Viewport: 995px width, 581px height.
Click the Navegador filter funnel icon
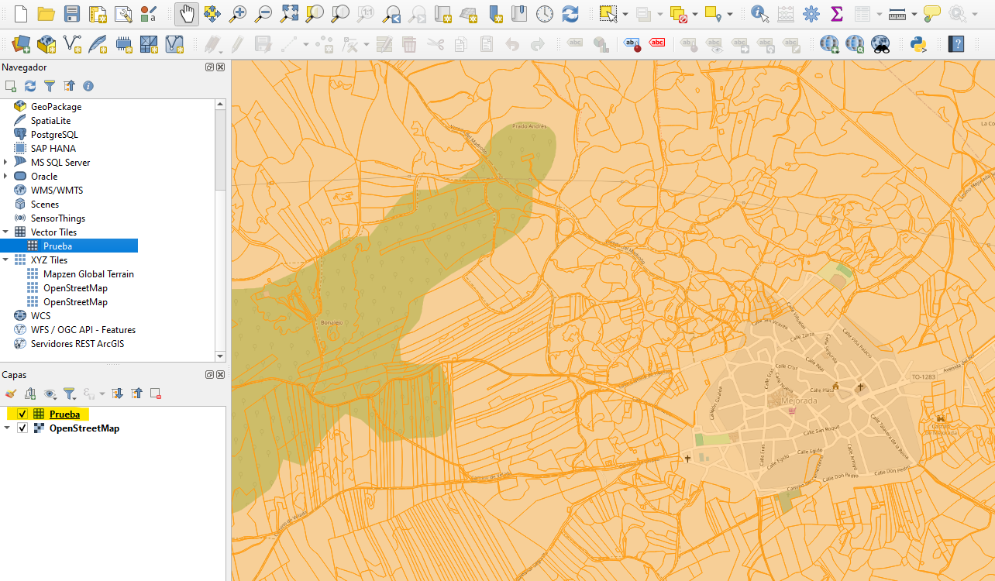pyautogui.click(x=50, y=86)
